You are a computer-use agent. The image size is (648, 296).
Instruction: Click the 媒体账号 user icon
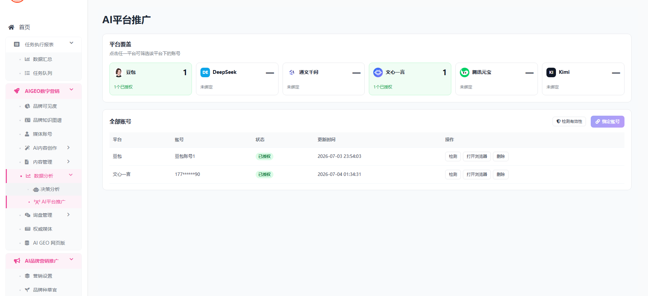coord(27,134)
